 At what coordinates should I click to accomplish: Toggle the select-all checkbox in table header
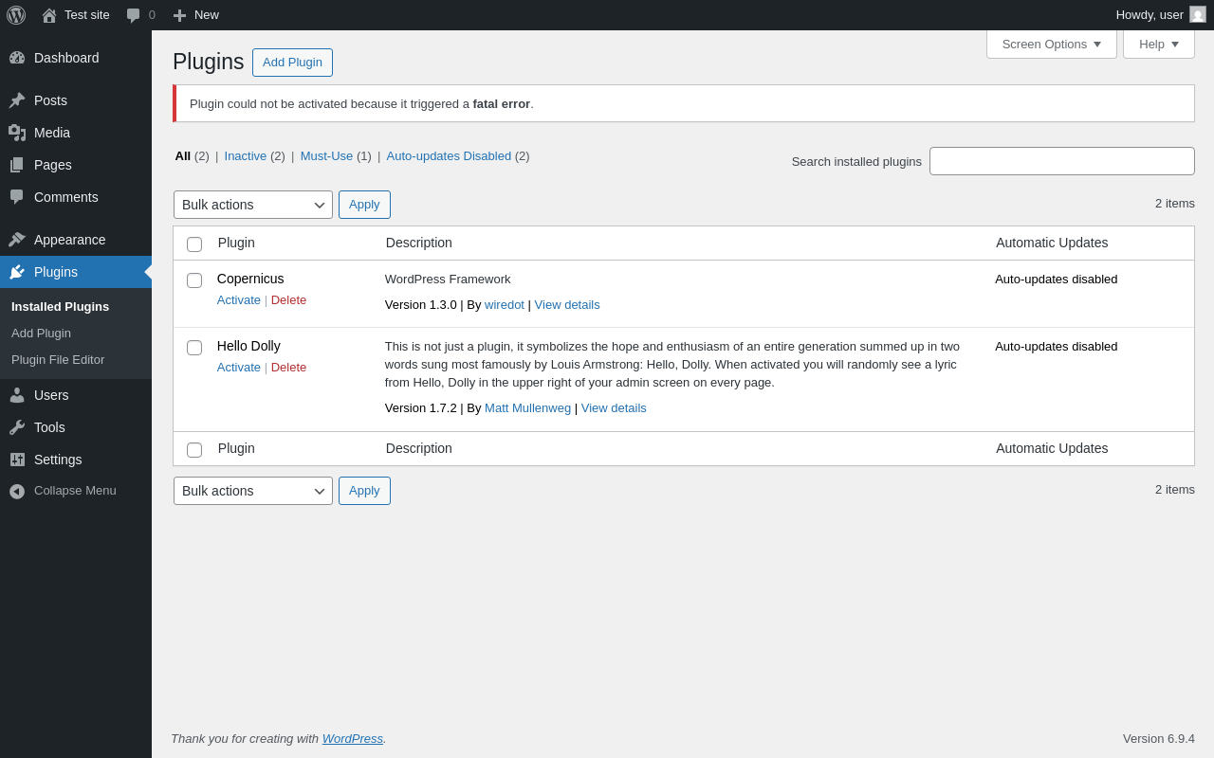point(194,244)
